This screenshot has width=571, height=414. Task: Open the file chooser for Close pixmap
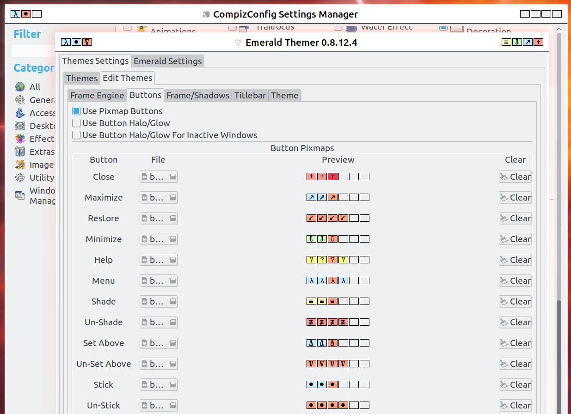(159, 177)
